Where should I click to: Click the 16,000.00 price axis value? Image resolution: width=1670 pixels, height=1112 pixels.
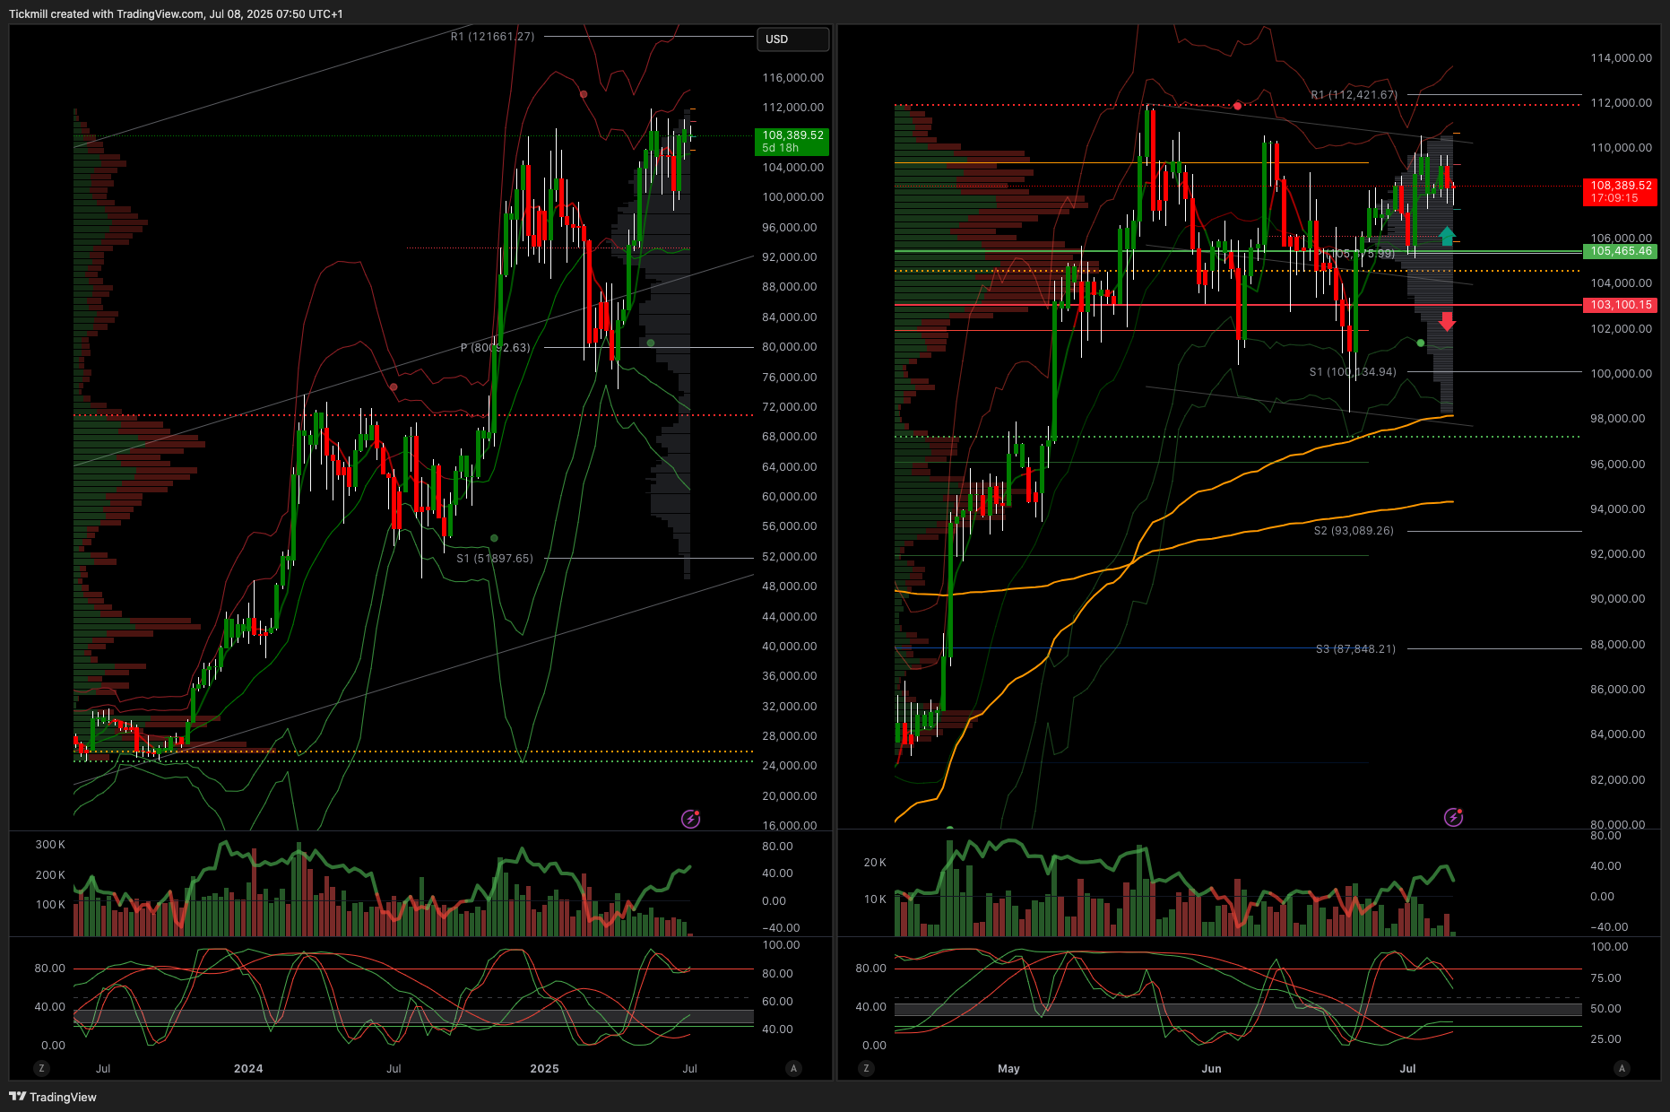[789, 825]
